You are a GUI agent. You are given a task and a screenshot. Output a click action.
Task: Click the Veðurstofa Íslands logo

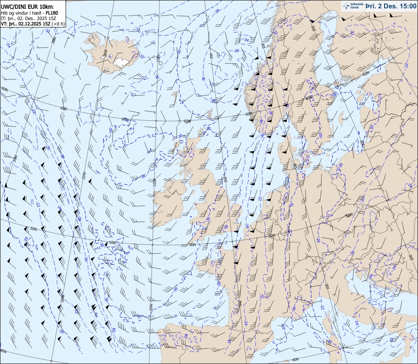[353, 6]
